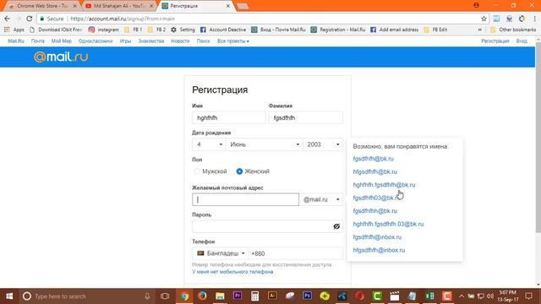
Task: Open the Other bookmarks folder
Action: (513, 30)
